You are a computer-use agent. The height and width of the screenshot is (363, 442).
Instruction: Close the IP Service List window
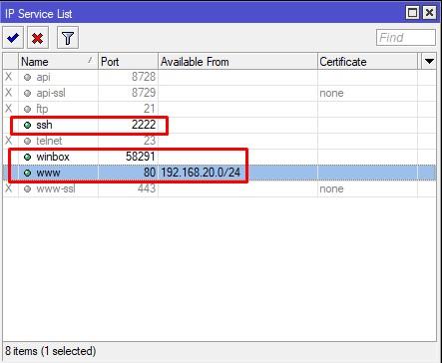(429, 13)
